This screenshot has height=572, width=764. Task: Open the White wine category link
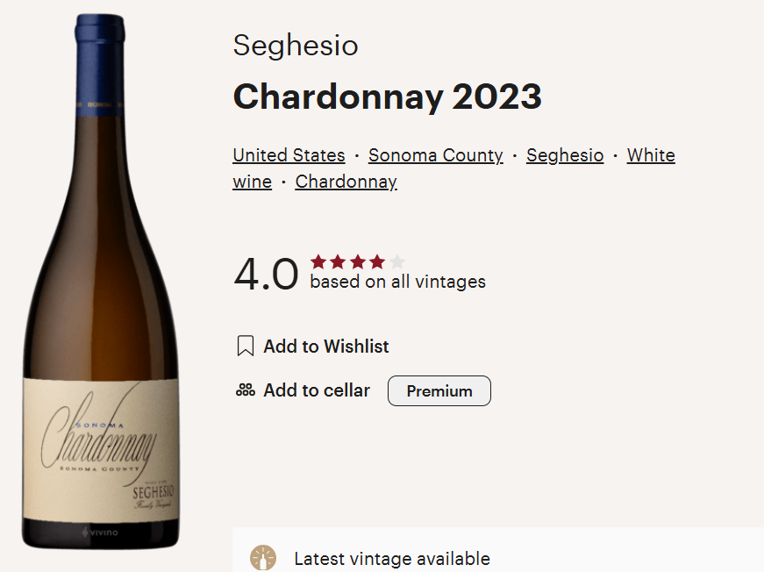tap(650, 155)
